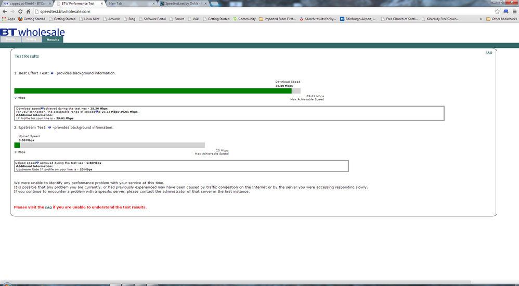The width and height of the screenshot is (519, 286).
Task: Bookmark this page with the star icon
Action: [x=497, y=11]
